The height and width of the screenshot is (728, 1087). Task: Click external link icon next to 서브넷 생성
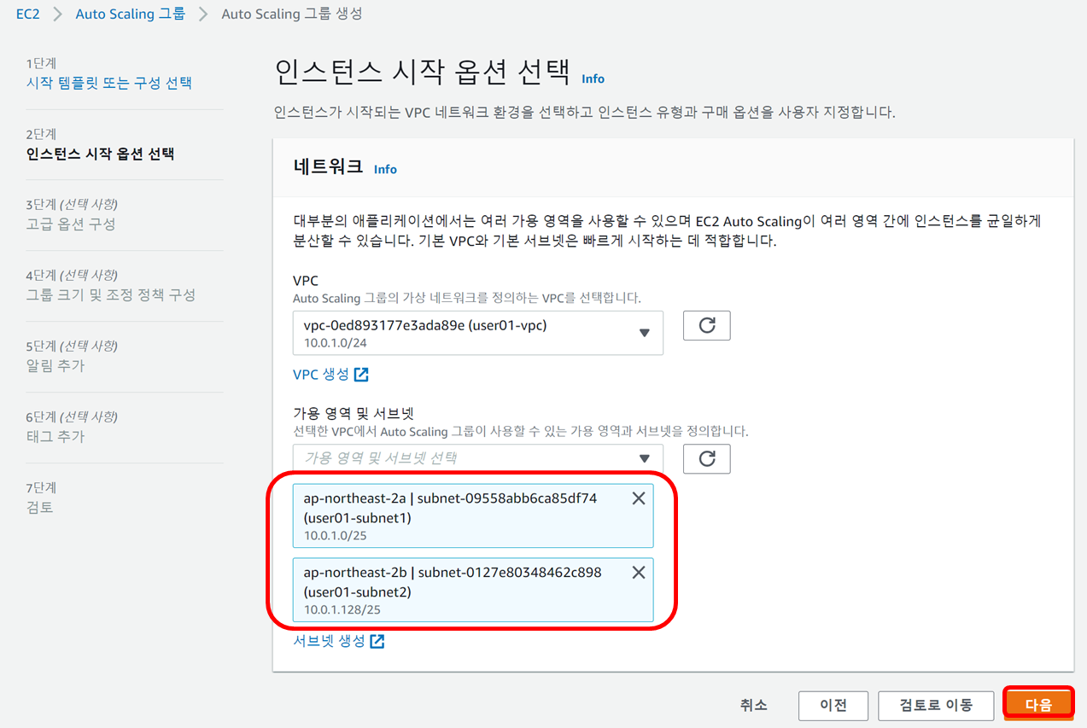tap(377, 641)
